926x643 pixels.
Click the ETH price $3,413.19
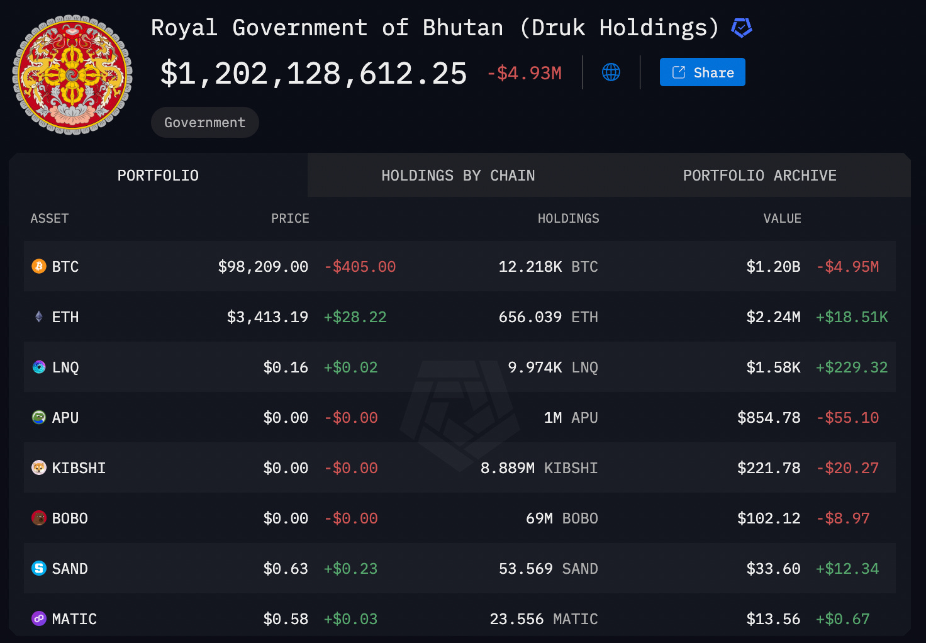point(267,317)
